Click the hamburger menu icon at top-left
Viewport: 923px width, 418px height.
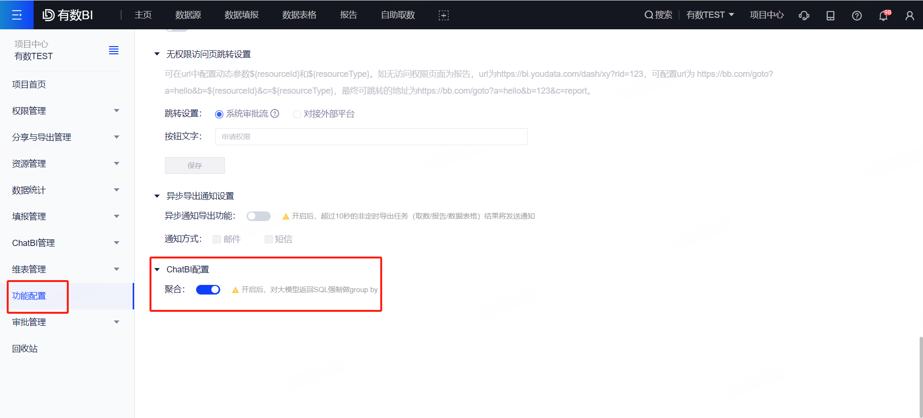point(17,15)
